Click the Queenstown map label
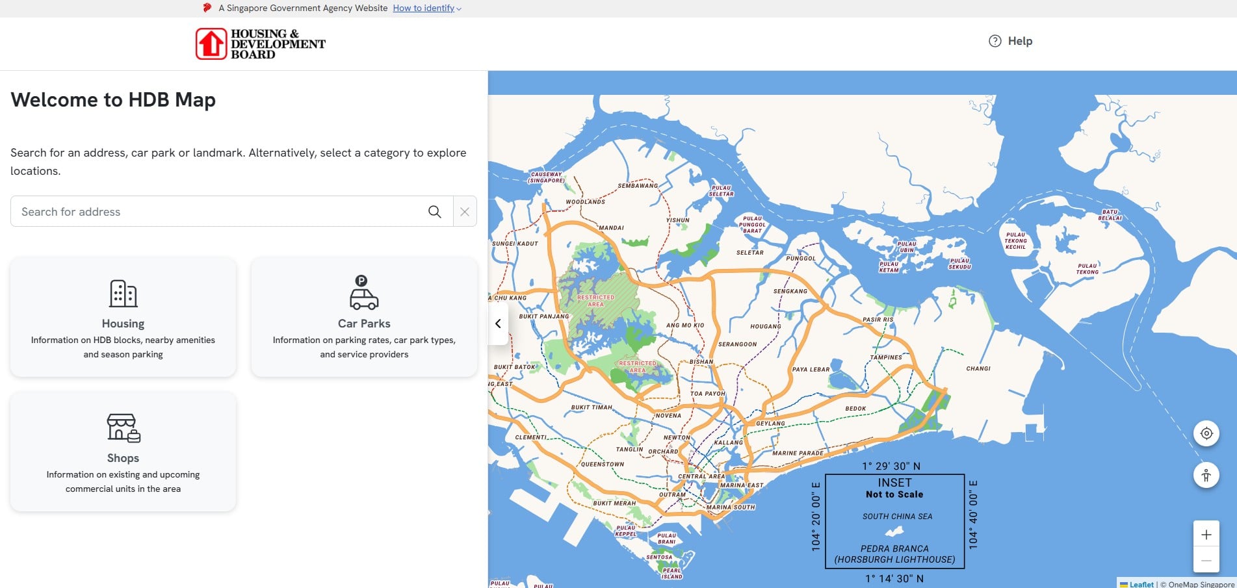 [x=603, y=465]
